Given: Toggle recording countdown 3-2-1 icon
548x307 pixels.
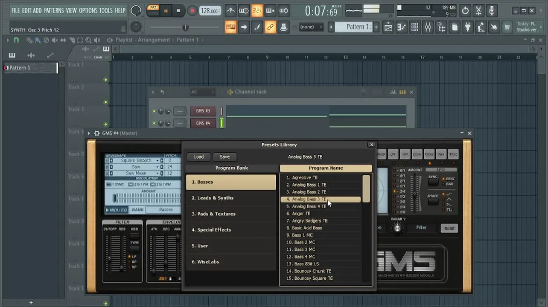Looking at the screenshot, I should 257,11.
